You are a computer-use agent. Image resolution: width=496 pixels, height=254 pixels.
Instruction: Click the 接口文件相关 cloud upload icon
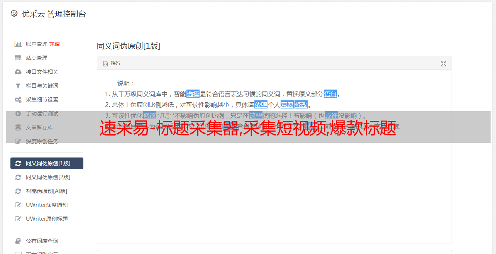18,72
